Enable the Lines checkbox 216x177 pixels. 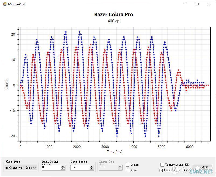(x=128, y=165)
